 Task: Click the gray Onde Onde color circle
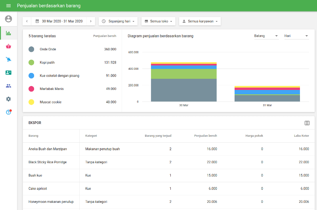click(x=31, y=49)
